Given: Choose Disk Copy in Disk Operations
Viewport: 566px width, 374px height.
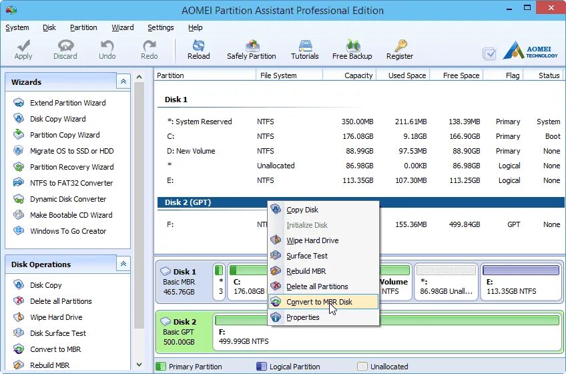Looking at the screenshot, I should tap(46, 285).
